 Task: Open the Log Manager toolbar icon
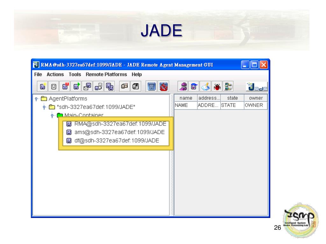(205, 86)
